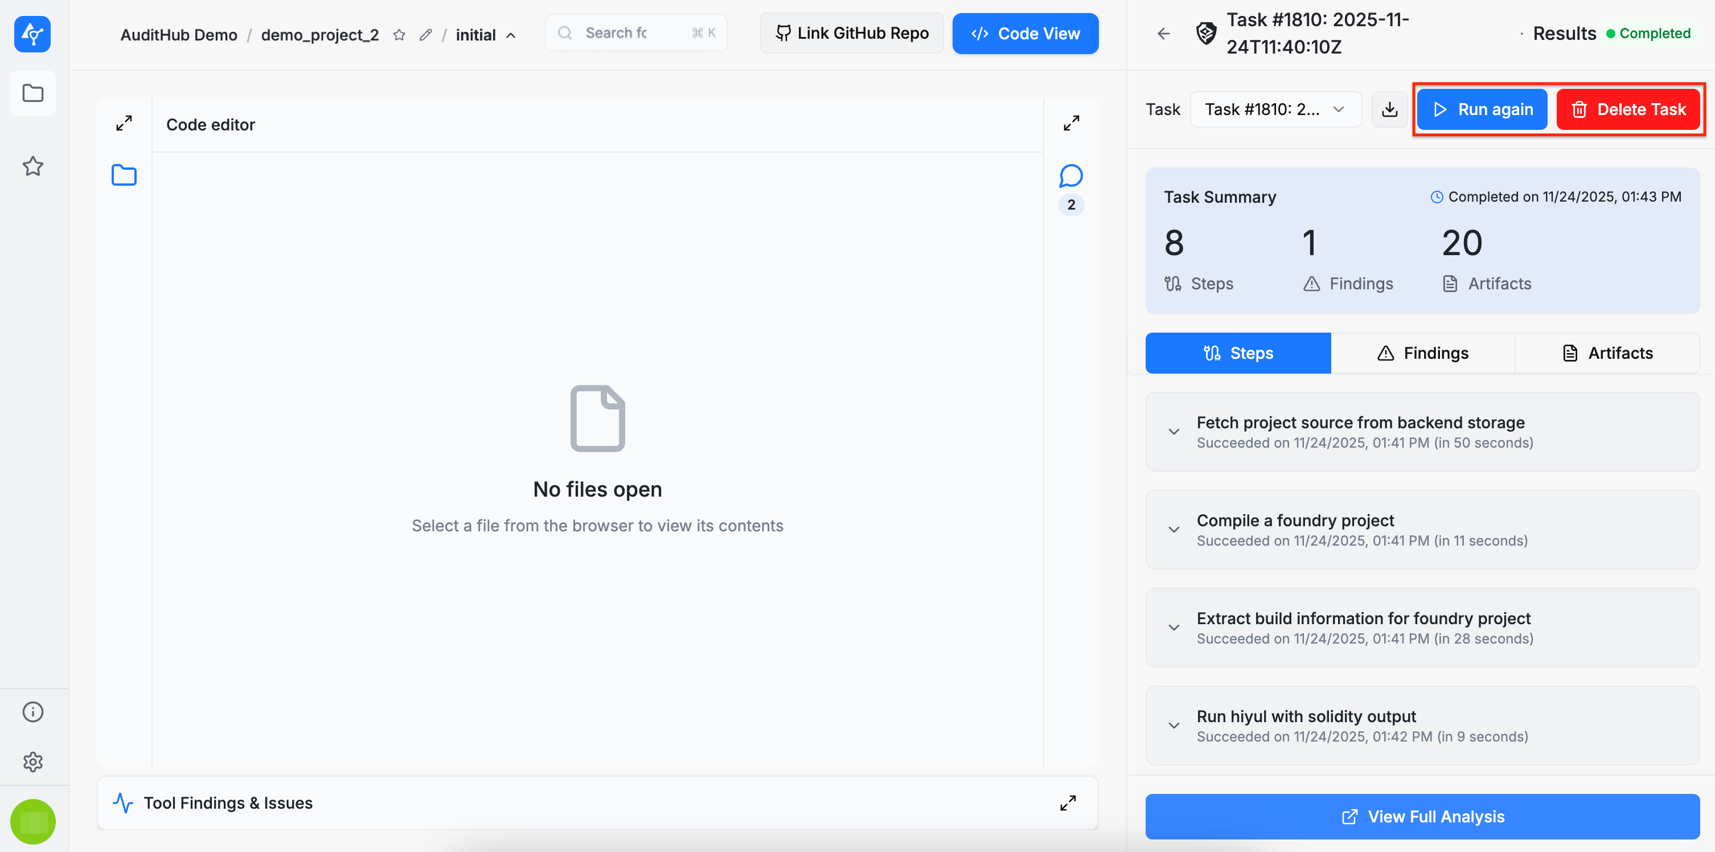Star the demo_project_2 project

coord(399,35)
